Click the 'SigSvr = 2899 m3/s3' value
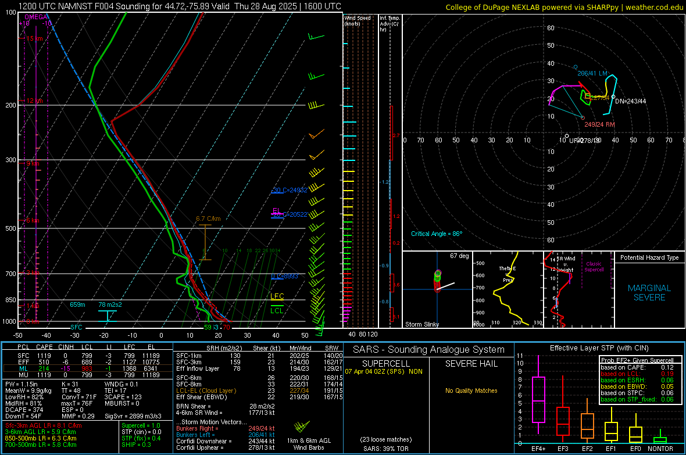686x455 pixels. click(133, 416)
